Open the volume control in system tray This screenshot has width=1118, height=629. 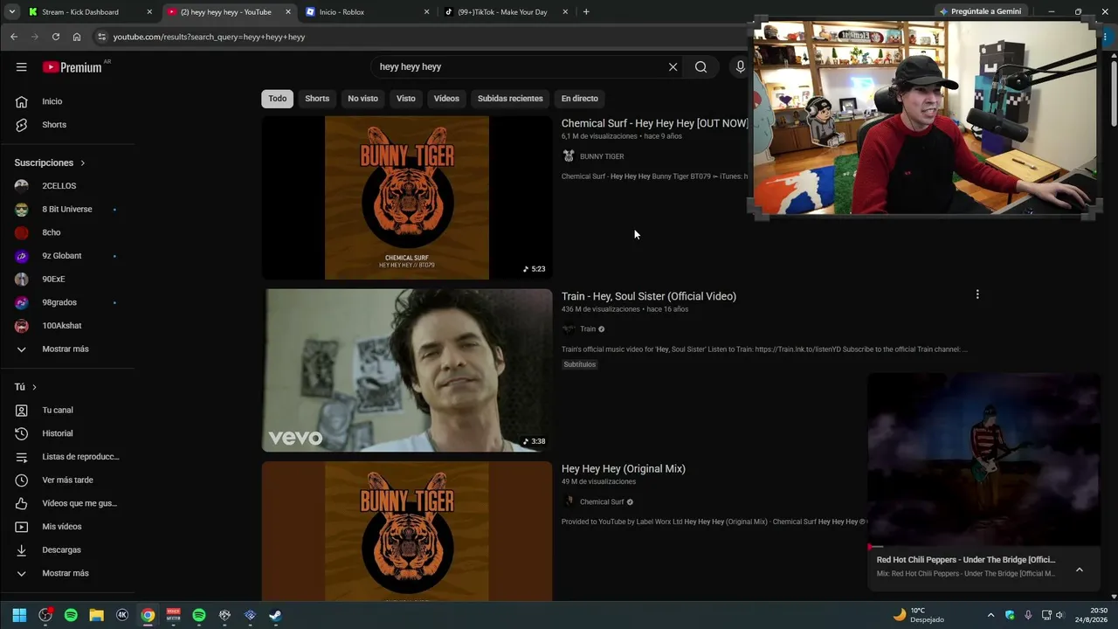[x=1059, y=615]
